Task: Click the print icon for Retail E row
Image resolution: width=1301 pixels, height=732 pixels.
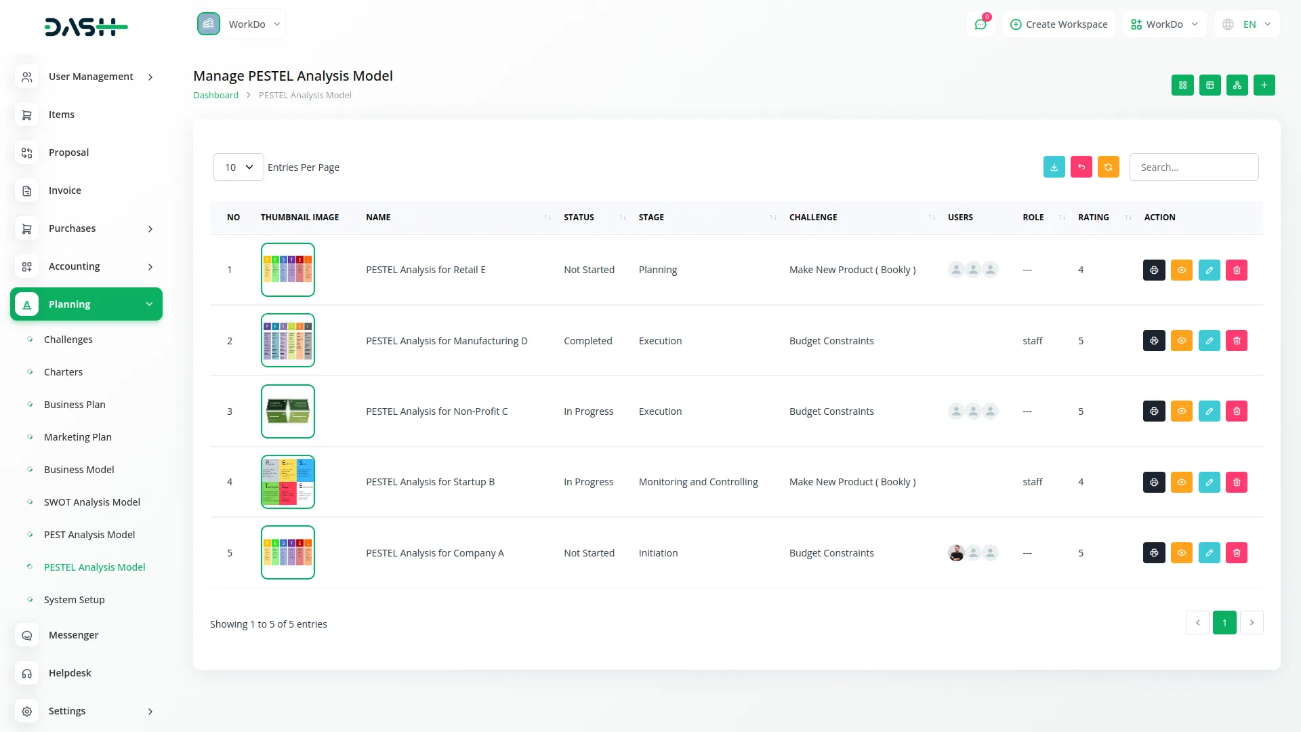Action: (x=1154, y=270)
